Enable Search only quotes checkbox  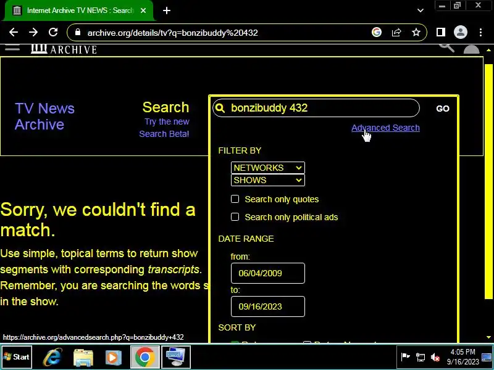pos(235,199)
